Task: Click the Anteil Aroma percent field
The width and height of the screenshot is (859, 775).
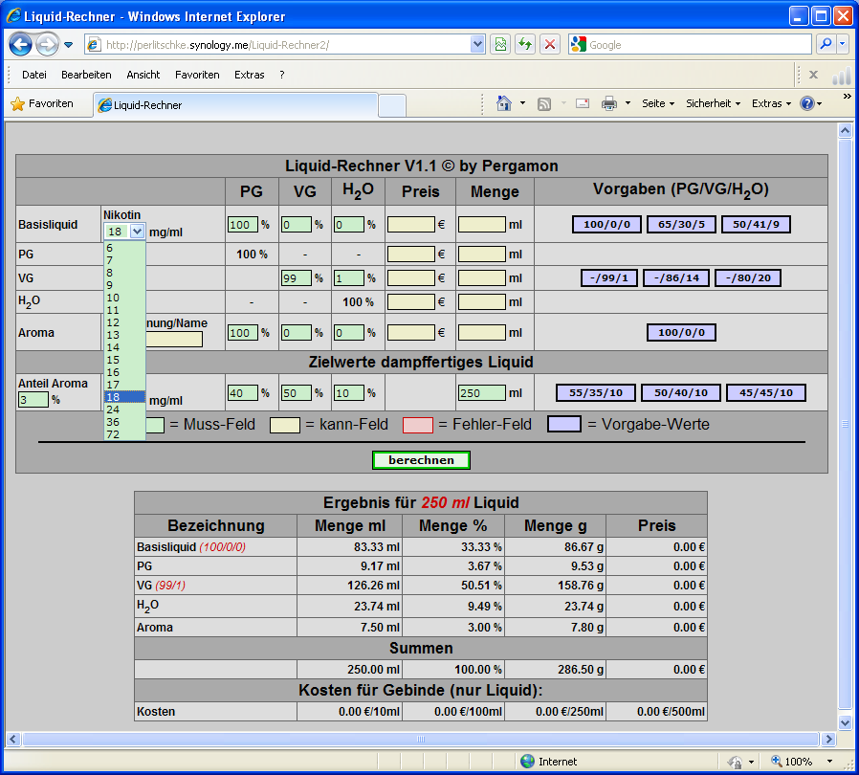Action: tap(33, 400)
